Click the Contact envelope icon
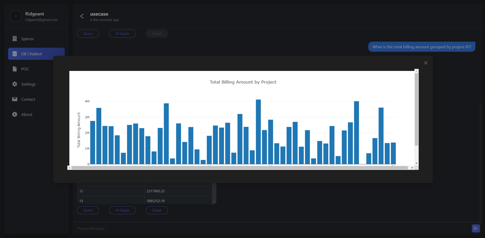The width and height of the screenshot is (485, 238). pyautogui.click(x=15, y=99)
